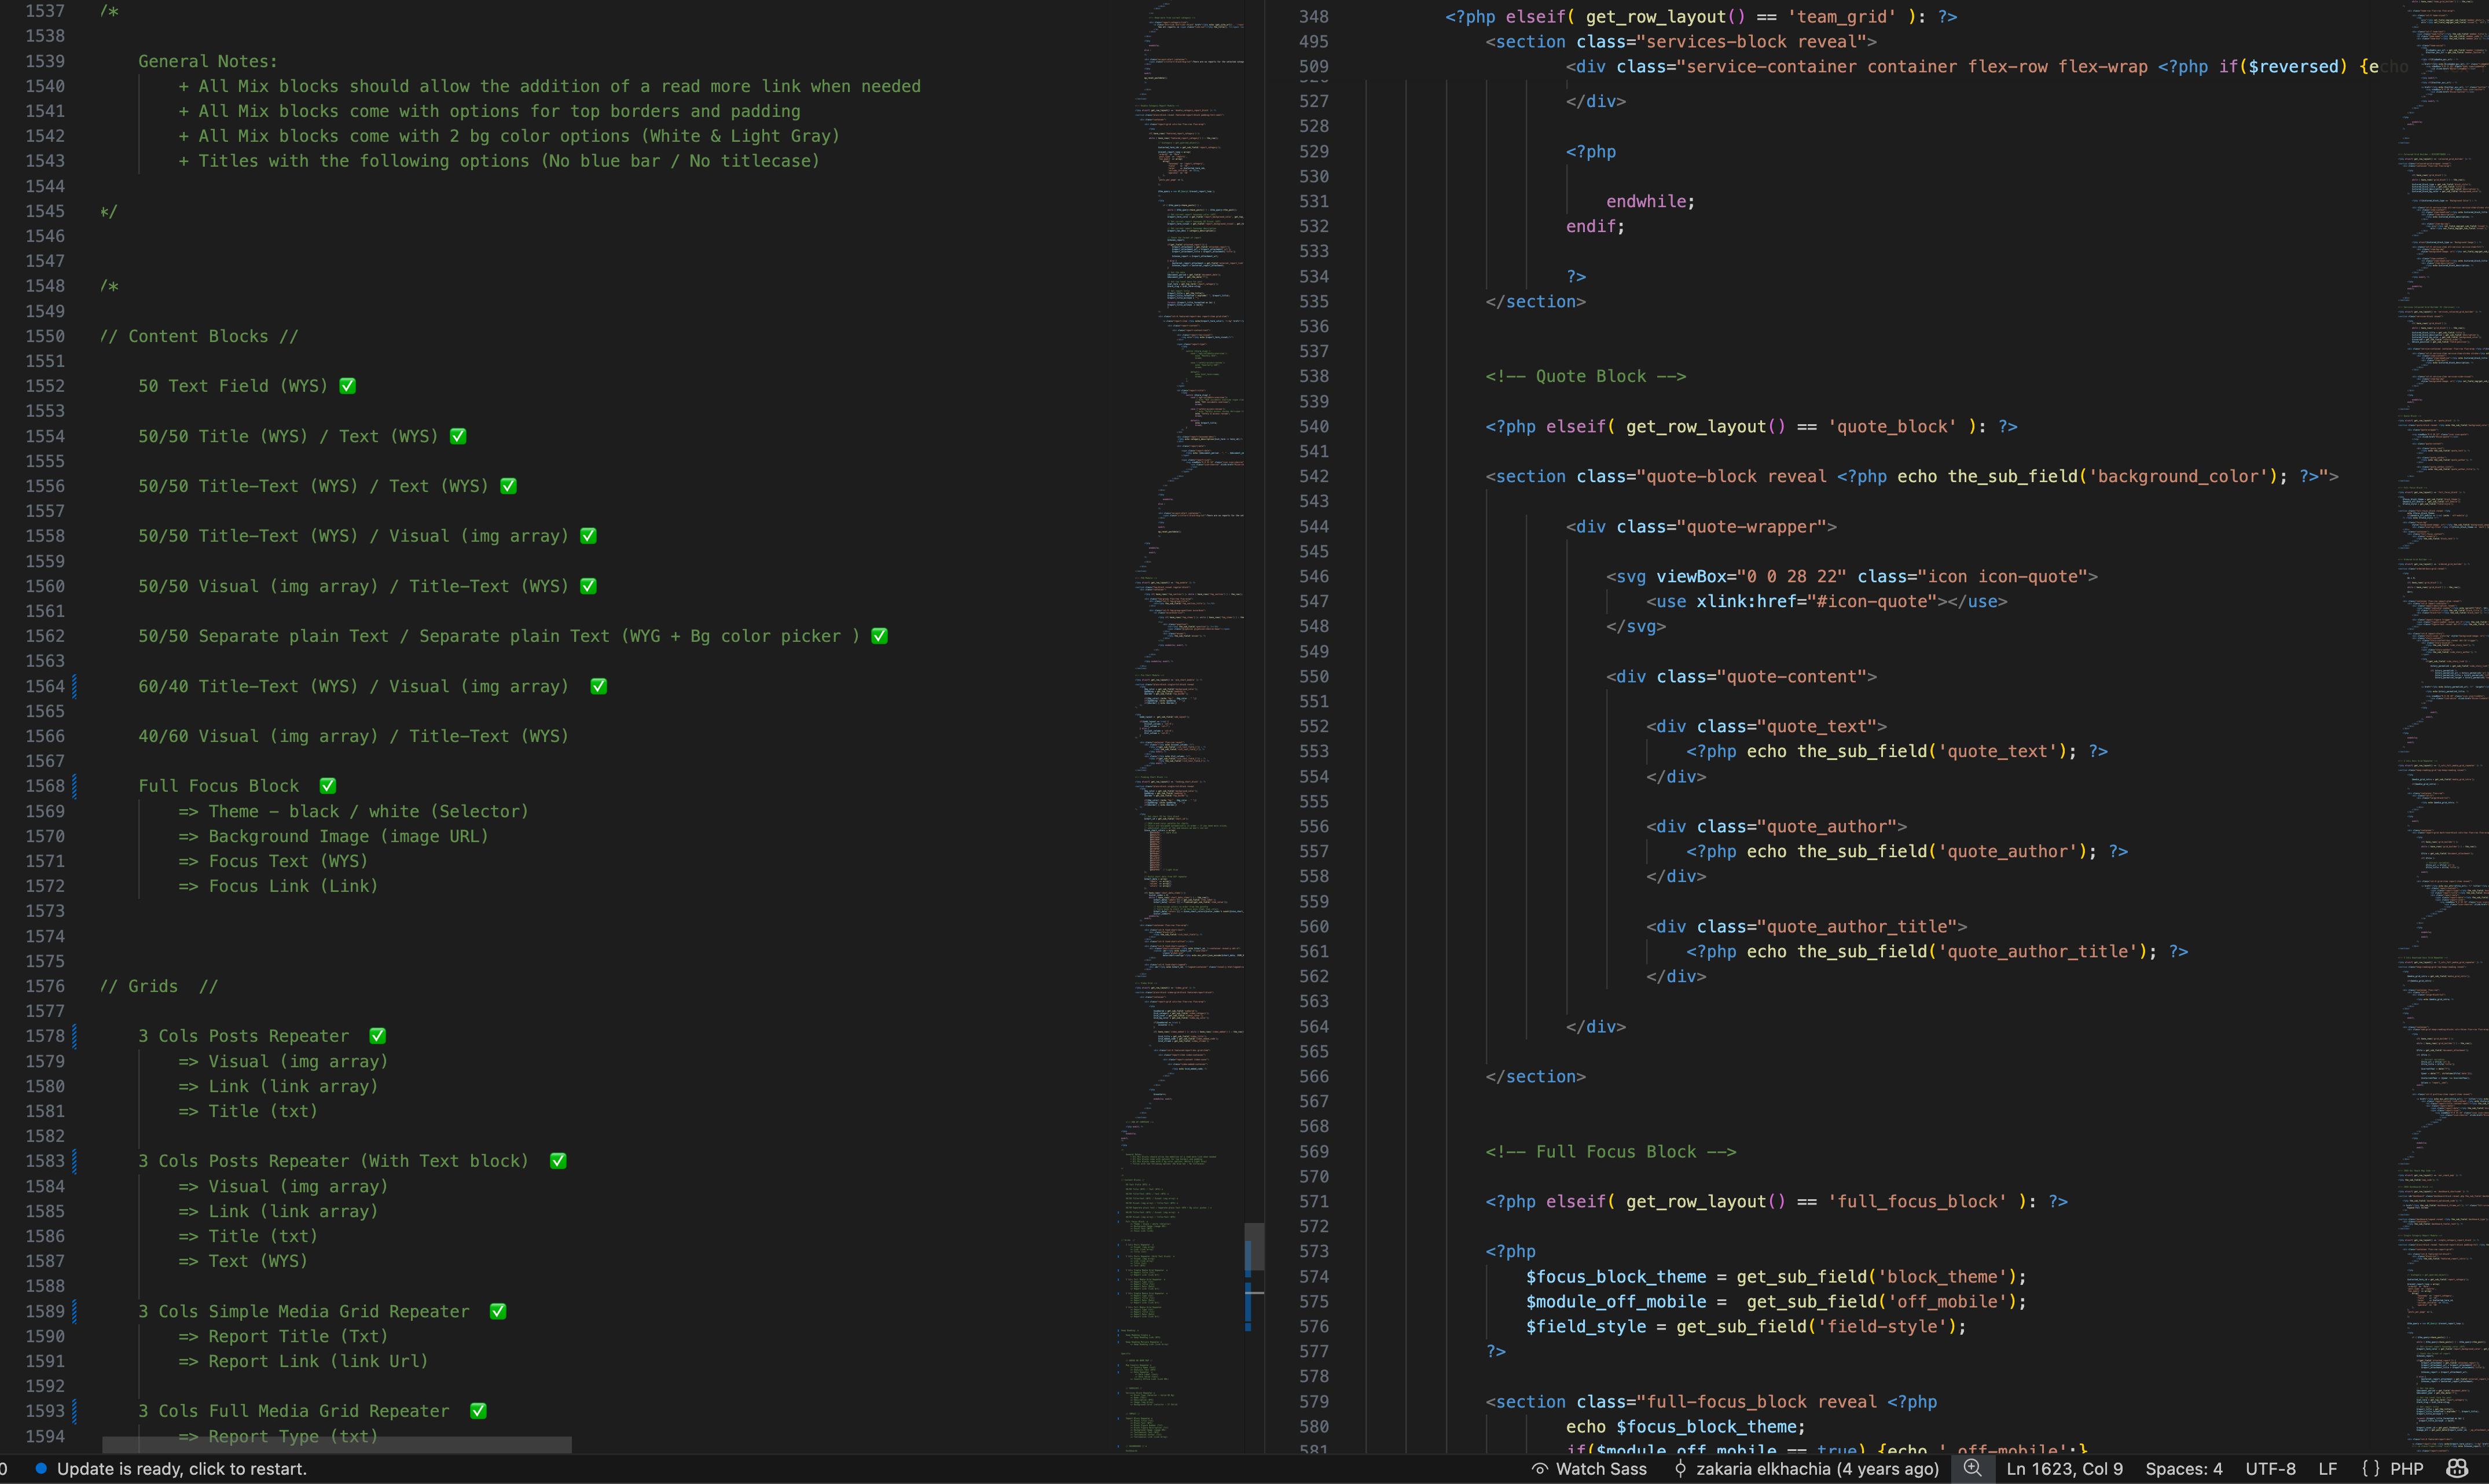Open git blame 'zakaria elkhachia (4 years ago)'
This screenshot has width=2489, height=1484.
pos(1817,1469)
